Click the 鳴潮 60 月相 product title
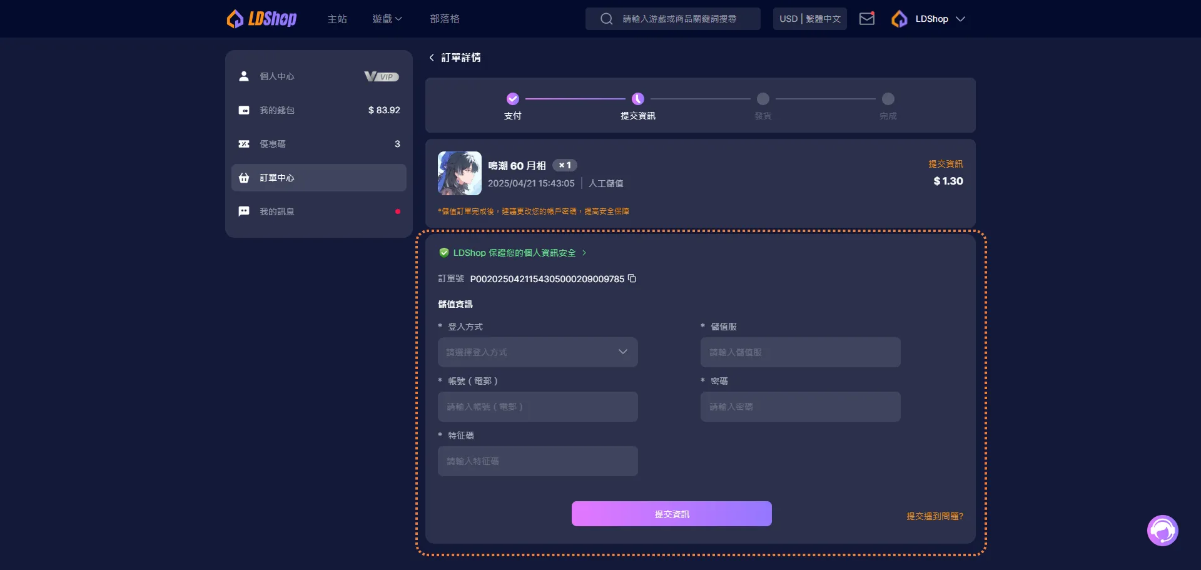 coord(517,166)
